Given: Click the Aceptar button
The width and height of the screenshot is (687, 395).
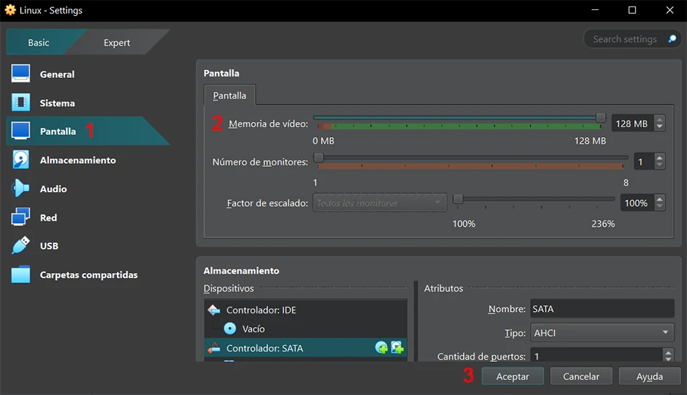Looking at the screenshot, I should [513, 377].
